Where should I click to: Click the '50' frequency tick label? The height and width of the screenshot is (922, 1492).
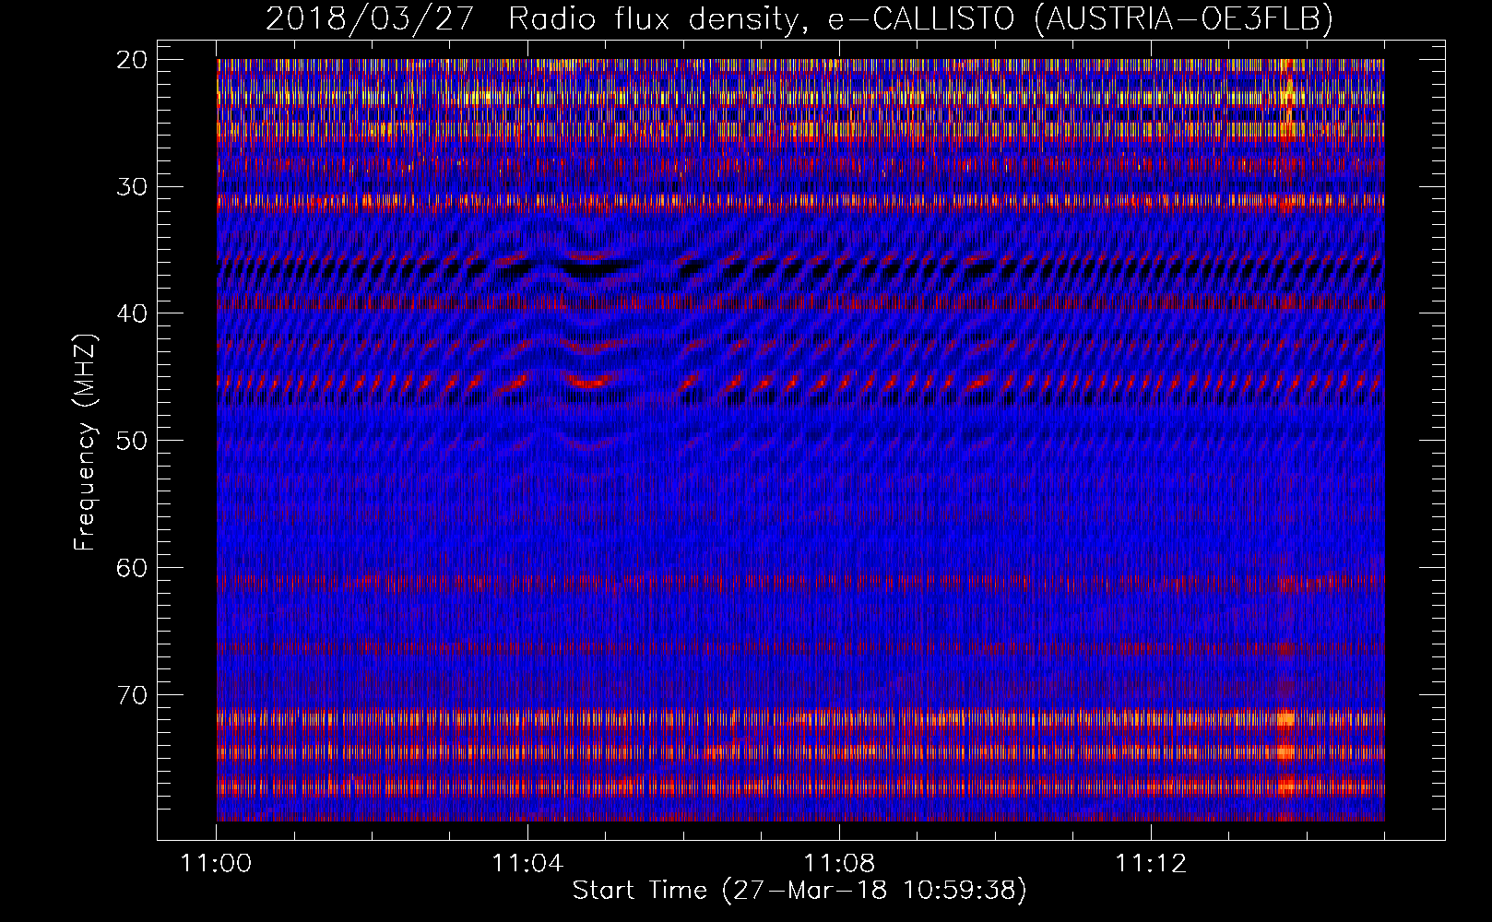(132, 441)
